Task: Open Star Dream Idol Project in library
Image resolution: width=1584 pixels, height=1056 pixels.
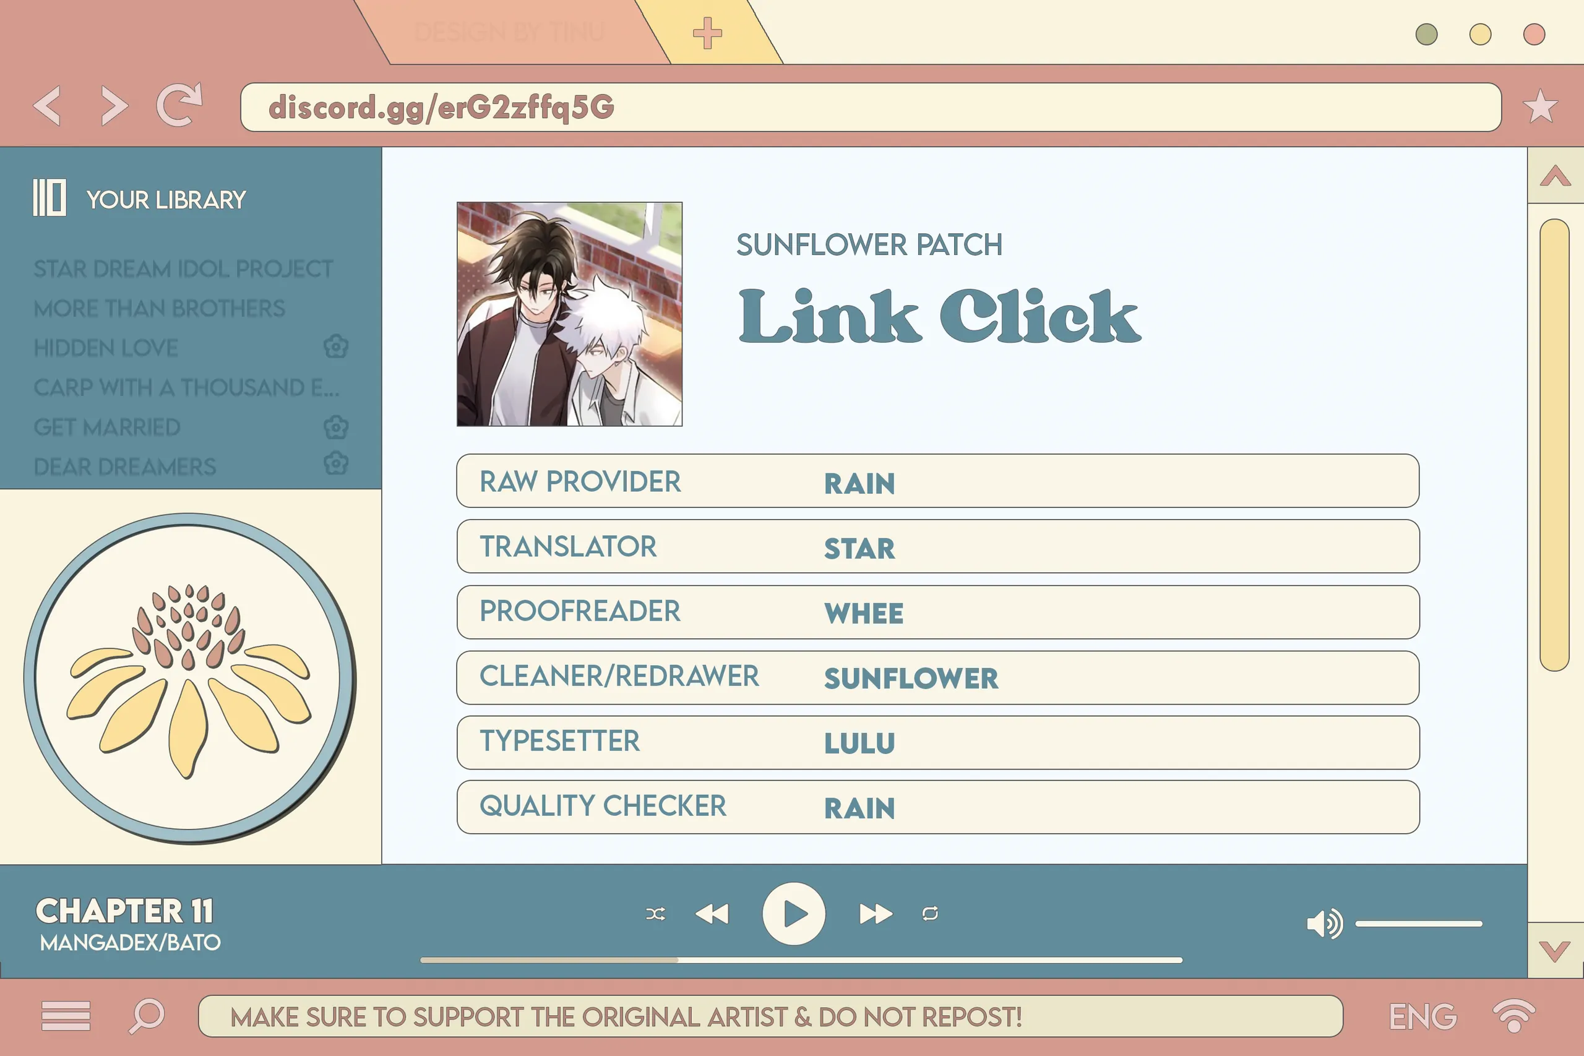Action: [183, 268]
